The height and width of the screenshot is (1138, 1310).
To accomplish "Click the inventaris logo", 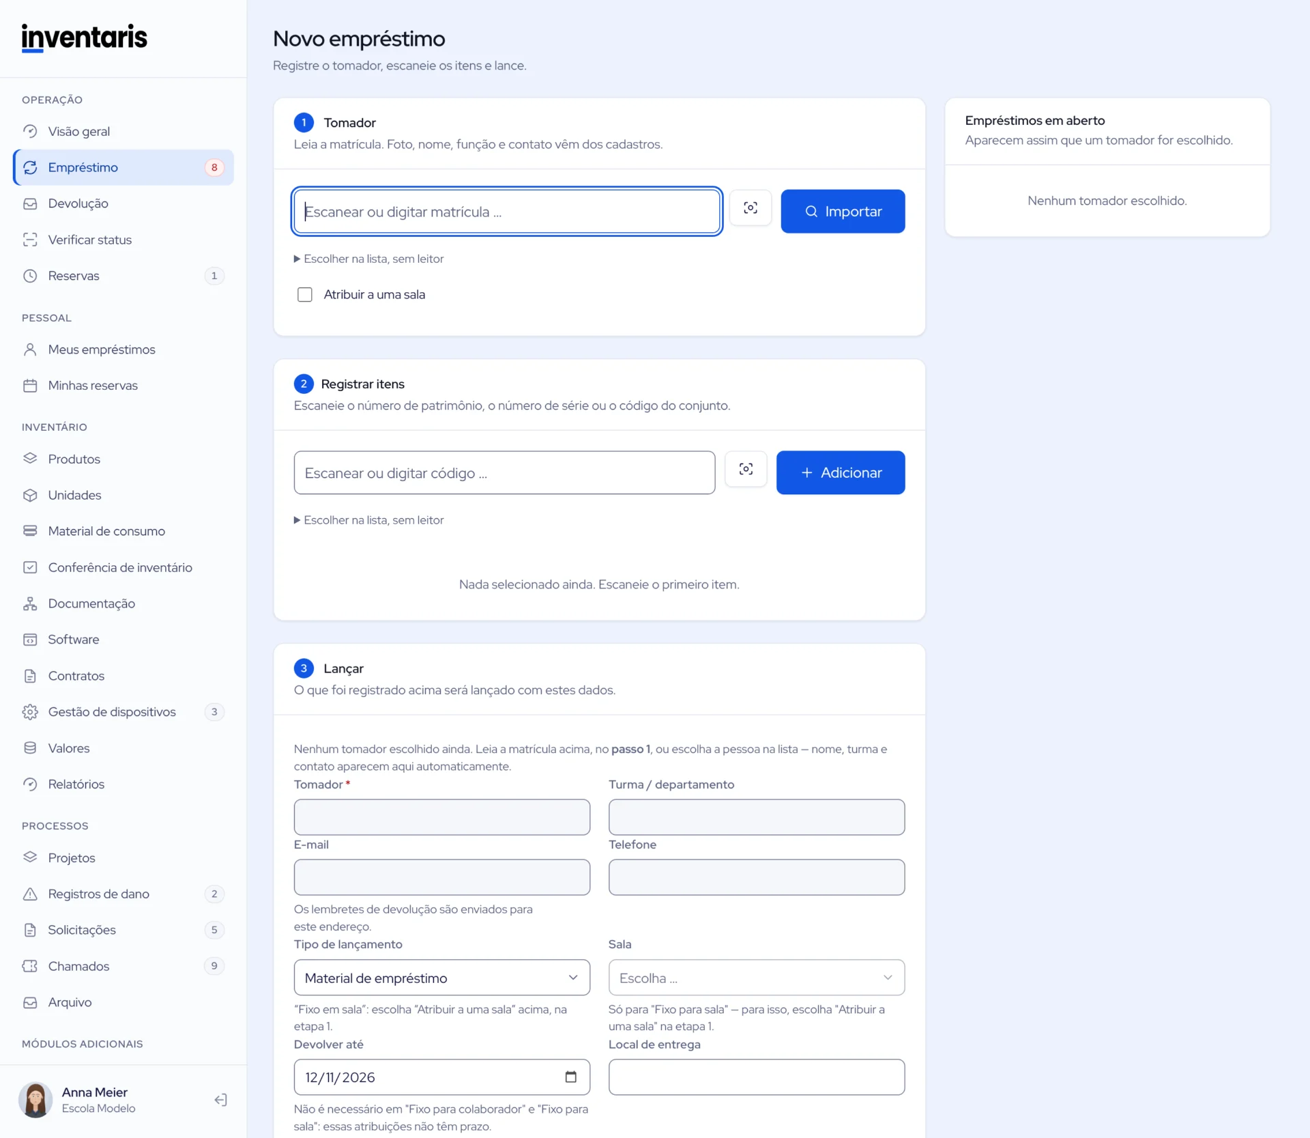I will pyautogui.click(x=85, y=38).
